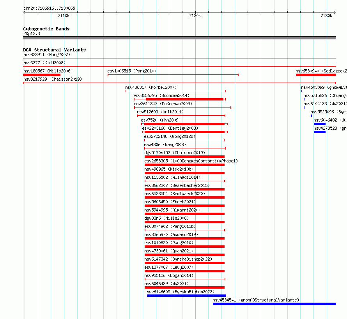Click the nsv4273523 label
Image resolution: width=347 pixels, height=319 pixels.
point(330,128)
